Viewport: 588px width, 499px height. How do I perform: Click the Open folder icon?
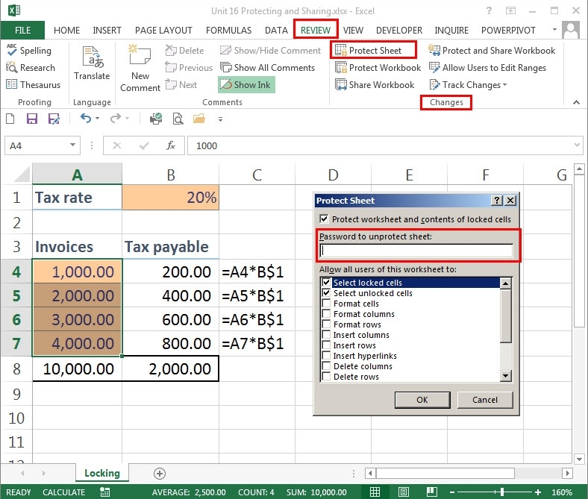(199, 119)
